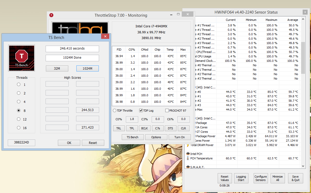Select the PCH Temperature sensor row label
Image resolution: width=311 pixels, height=193 pixels.
[x=201, y=158]
